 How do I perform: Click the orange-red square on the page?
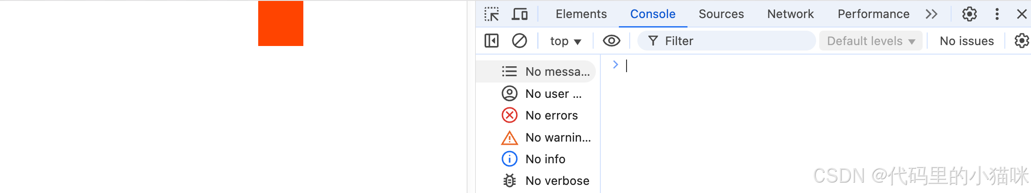[x=281, y=23]
